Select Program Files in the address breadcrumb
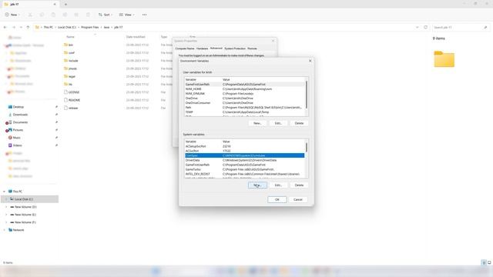 click(x=90, y=28)
